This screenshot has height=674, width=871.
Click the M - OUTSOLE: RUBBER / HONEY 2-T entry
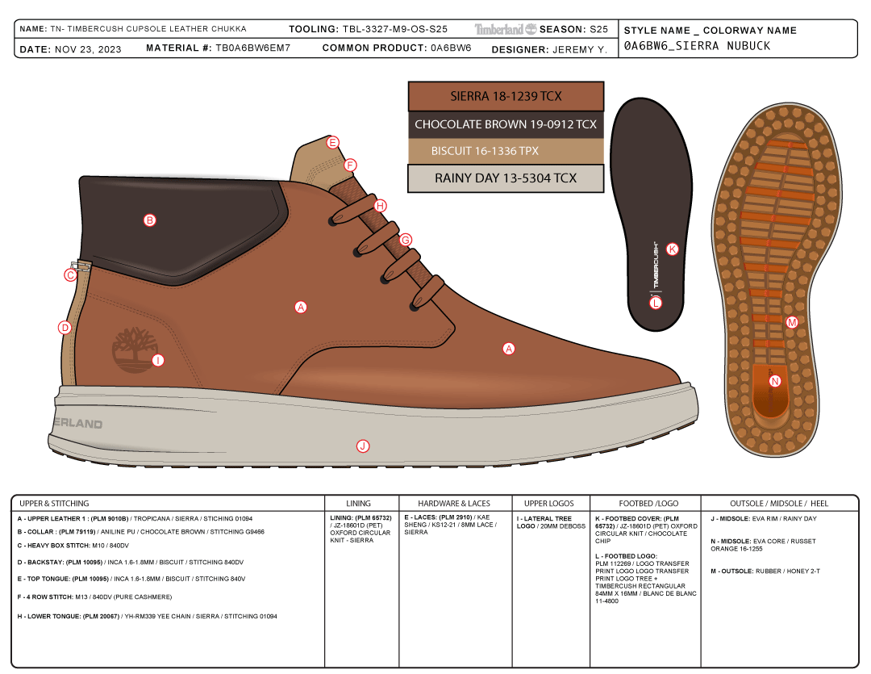(765, 571)
